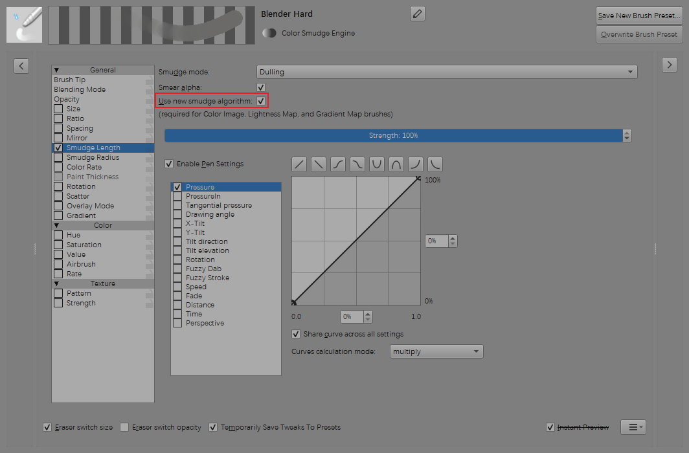This screenshot has width=689, height=453.
Task: Select the L-shaped curve preset
Action: 435,164
